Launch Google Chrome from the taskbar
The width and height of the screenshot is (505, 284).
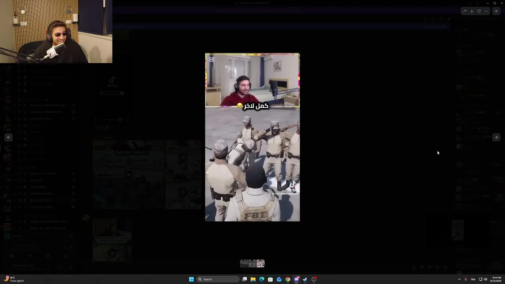(288, 279)
